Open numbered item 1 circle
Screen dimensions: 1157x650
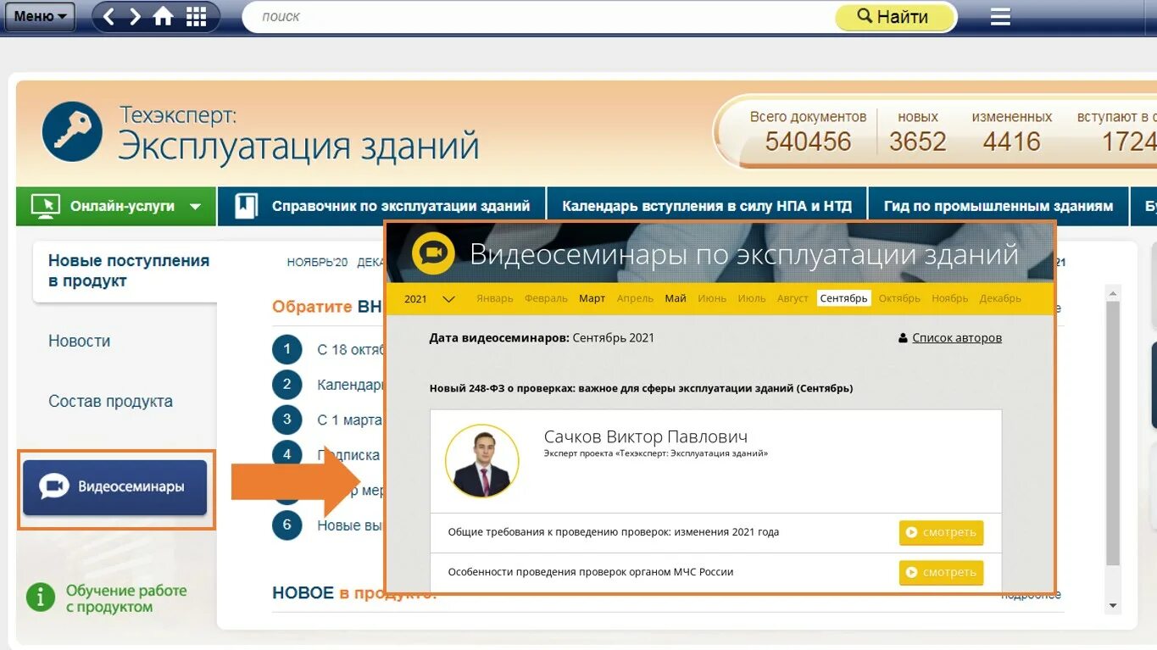point(286,349)
